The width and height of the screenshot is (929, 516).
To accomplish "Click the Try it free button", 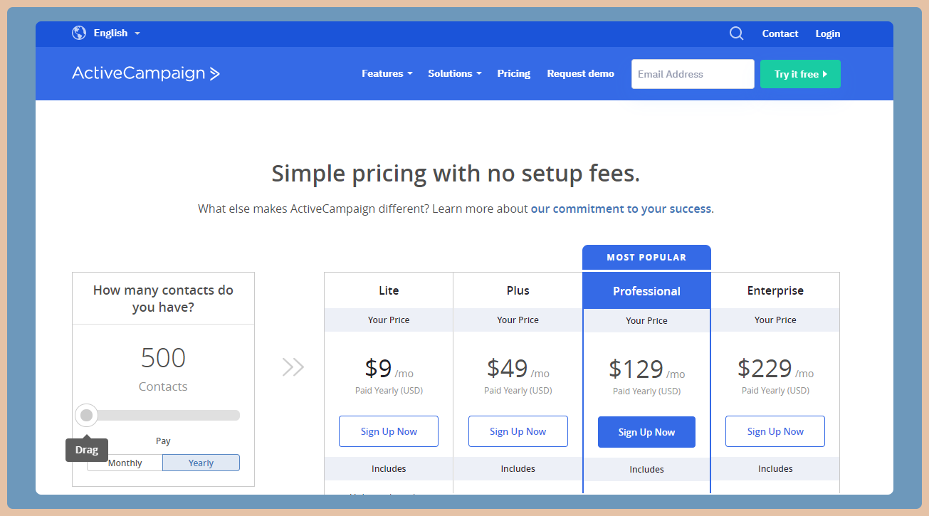I will (800, 74).
